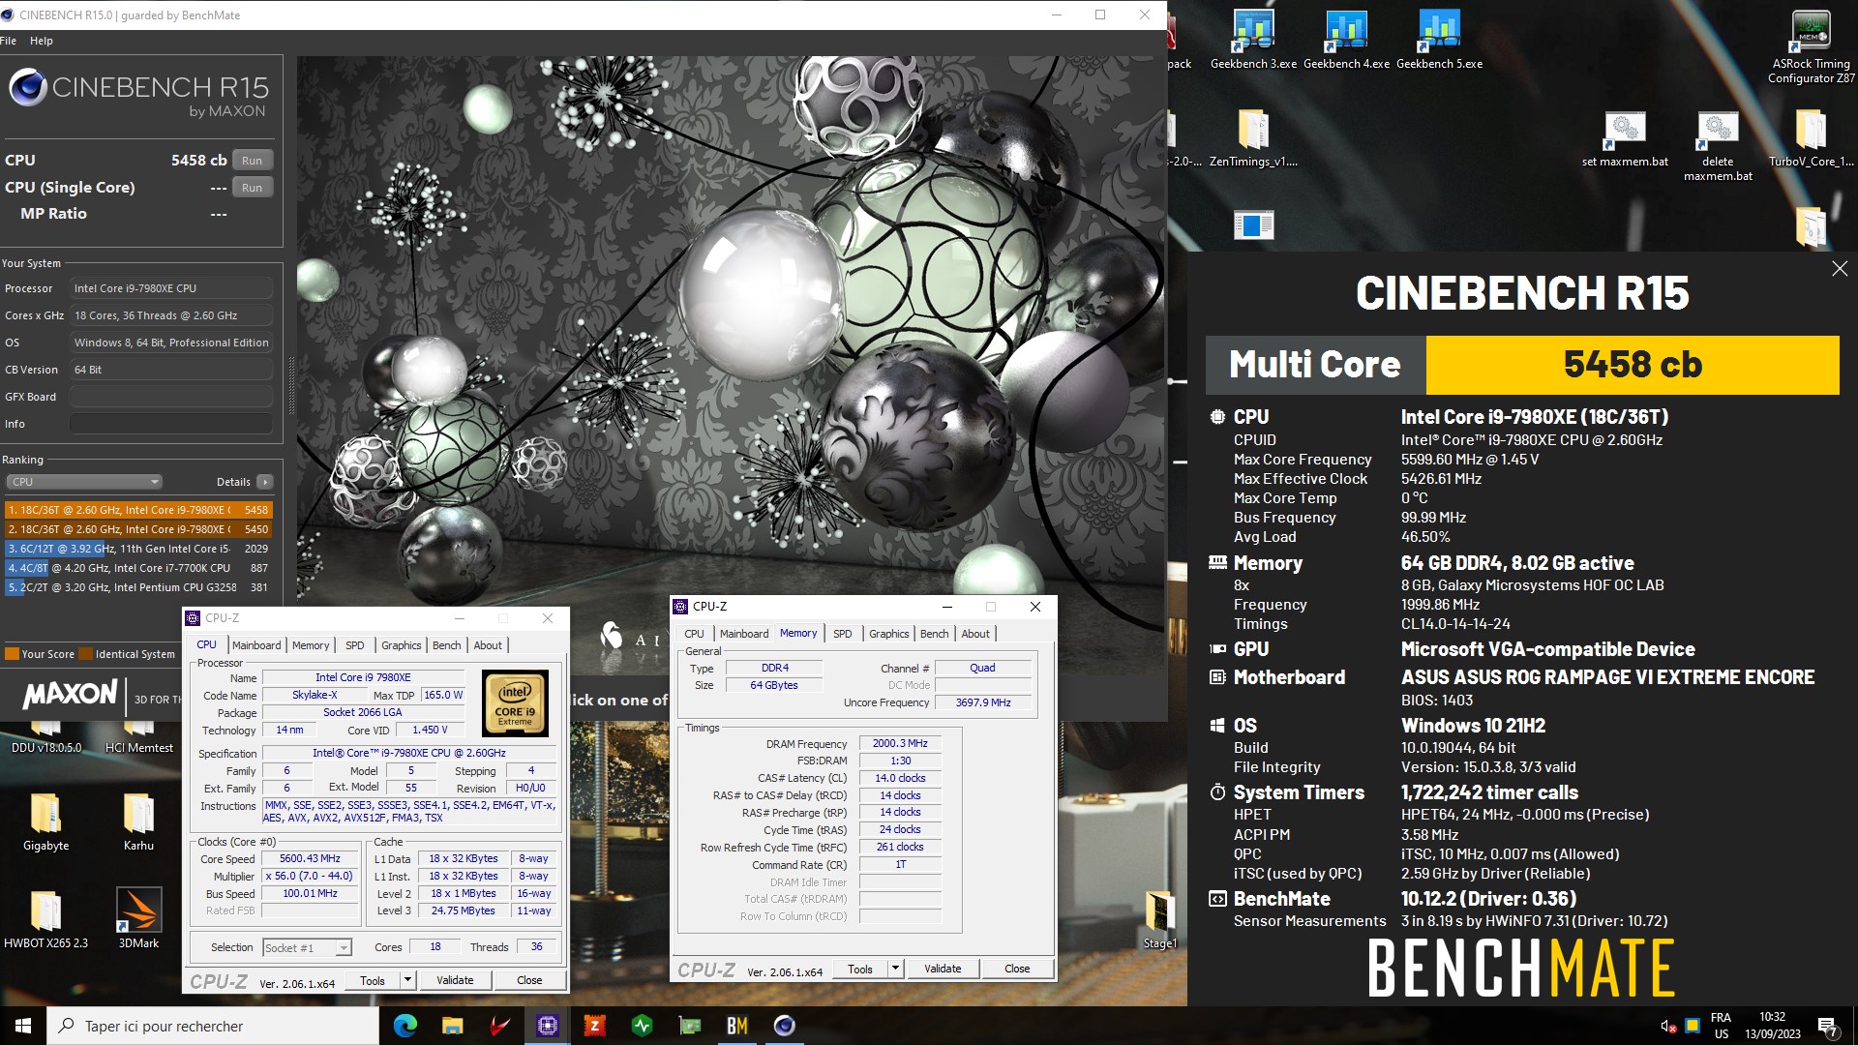This screenshot has height=1045, width=1858.
Task: Click the FRA US language indicator
Action: tap(1721, 1026)
